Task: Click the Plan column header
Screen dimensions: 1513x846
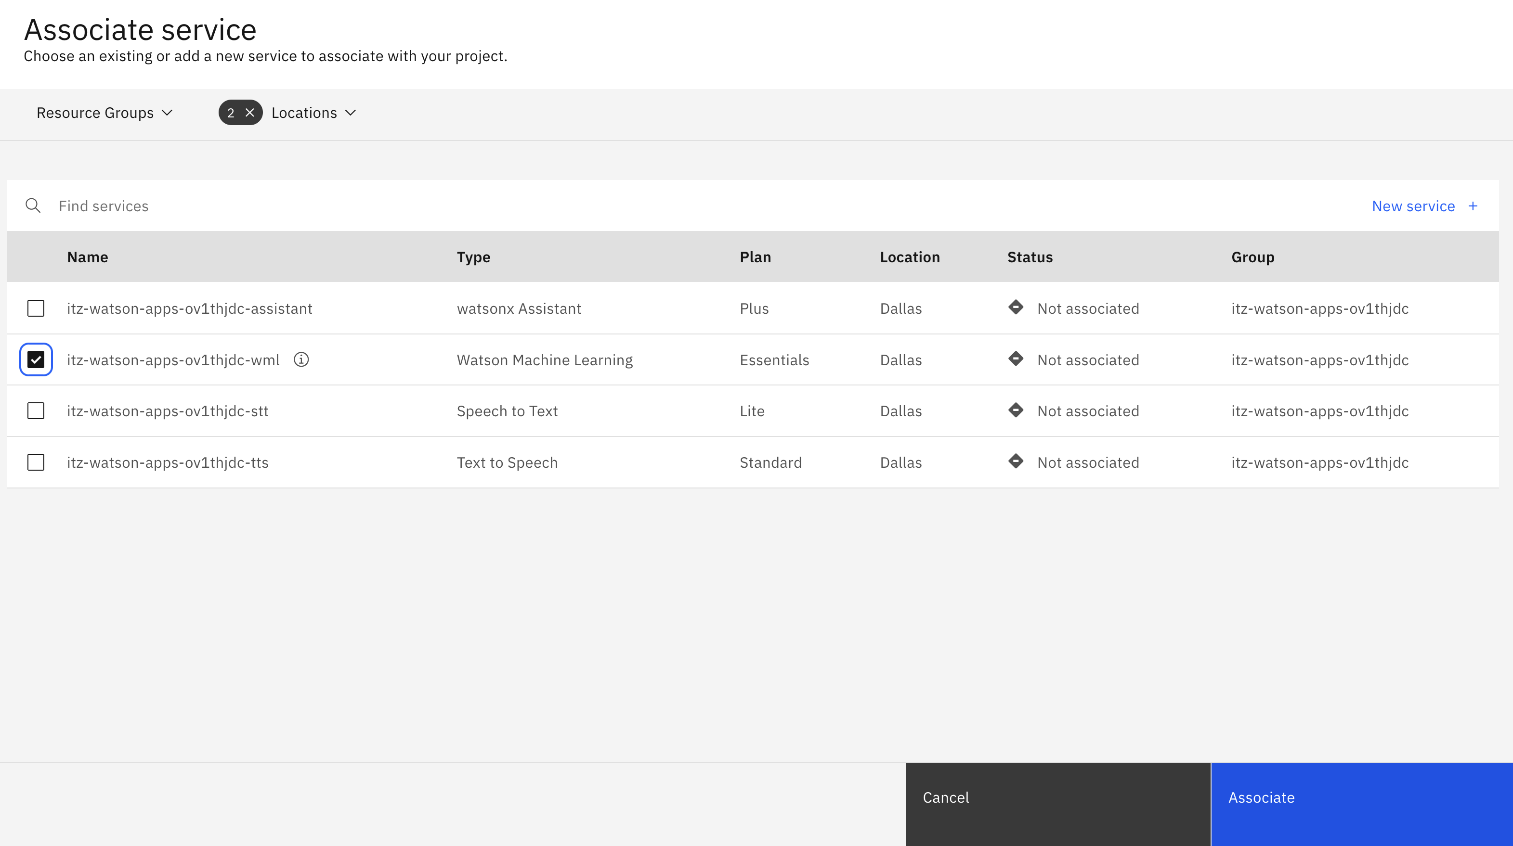Action: pyautogui.click(x=755, y=256)
